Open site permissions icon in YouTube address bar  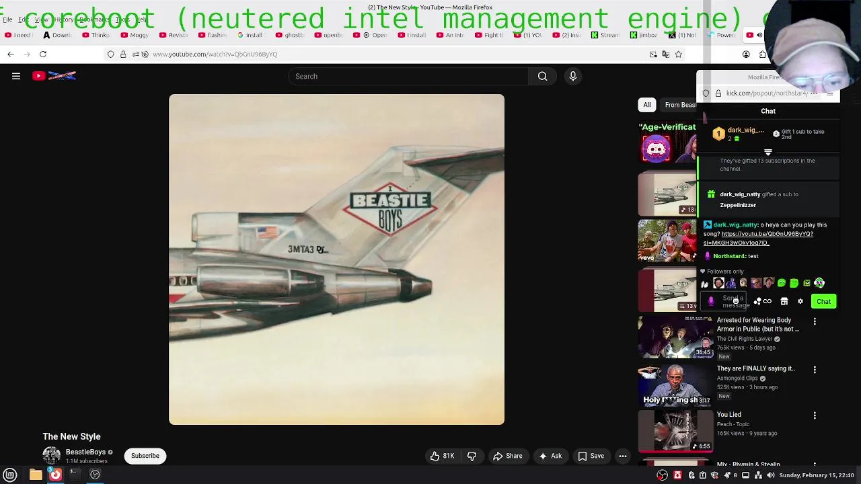click(x=135, y=54)
